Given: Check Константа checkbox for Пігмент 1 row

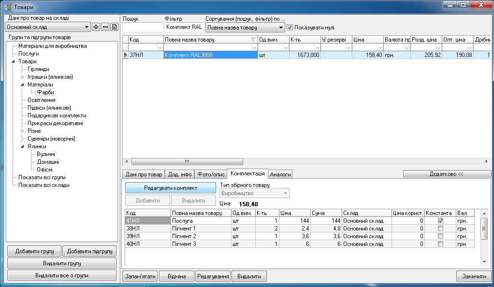Looking at the screenshot, I should pyautogui.click(x=440, y=229).
